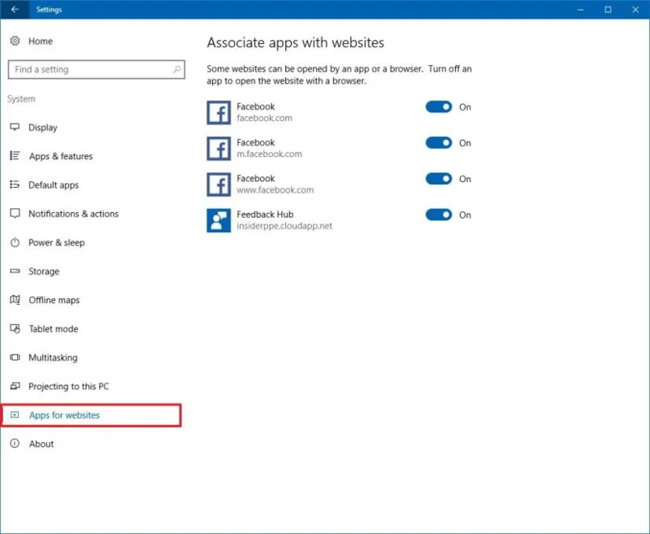Image resolution: width=650 pixels, height=534 pixels.
Task: Click the Associate apps with websites heading
Action: (x=296, y=43)
